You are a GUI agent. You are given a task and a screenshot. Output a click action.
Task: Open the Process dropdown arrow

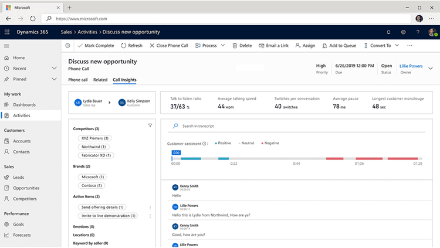point(223,46)
